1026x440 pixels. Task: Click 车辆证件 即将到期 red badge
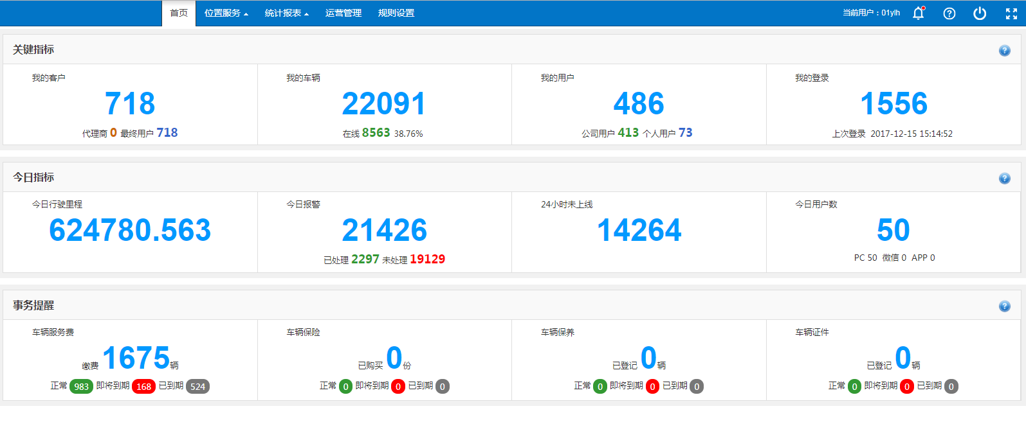point(907,387)
